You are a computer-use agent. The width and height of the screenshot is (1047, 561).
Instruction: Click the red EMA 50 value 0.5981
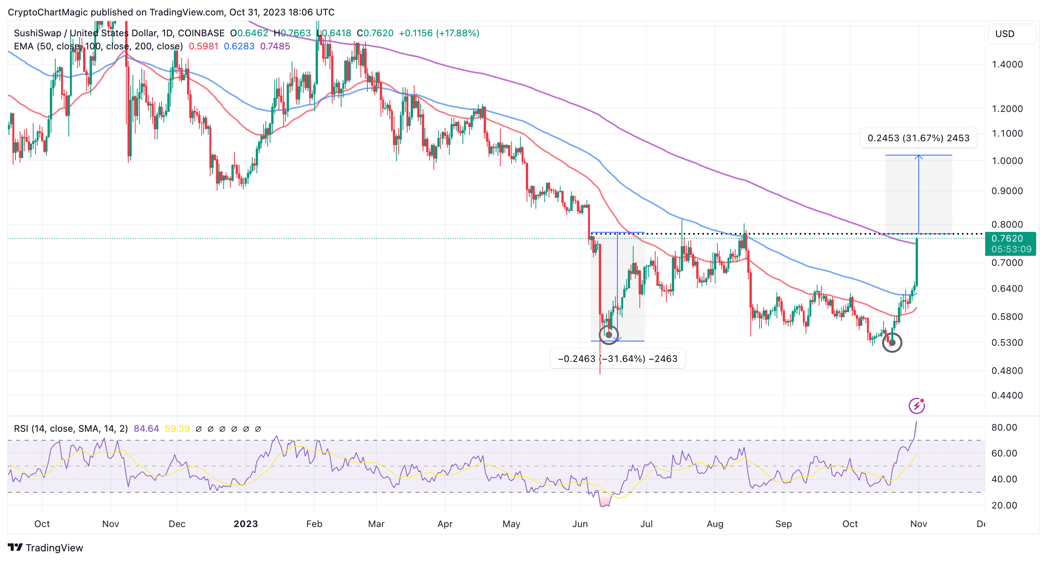(x=203, y=46)
